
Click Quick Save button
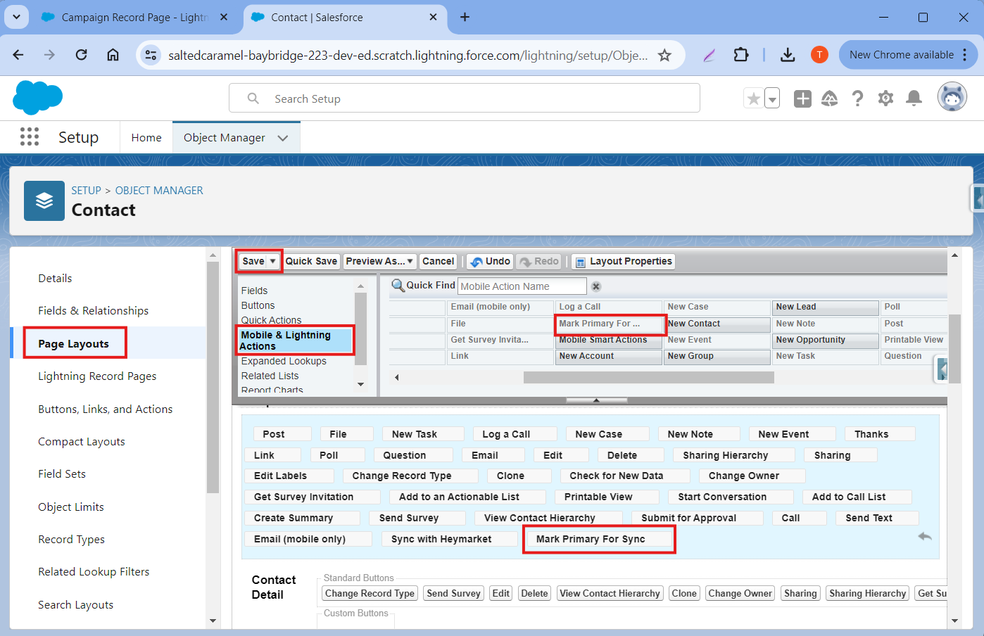pyautogui.click(x=311, y=261)
